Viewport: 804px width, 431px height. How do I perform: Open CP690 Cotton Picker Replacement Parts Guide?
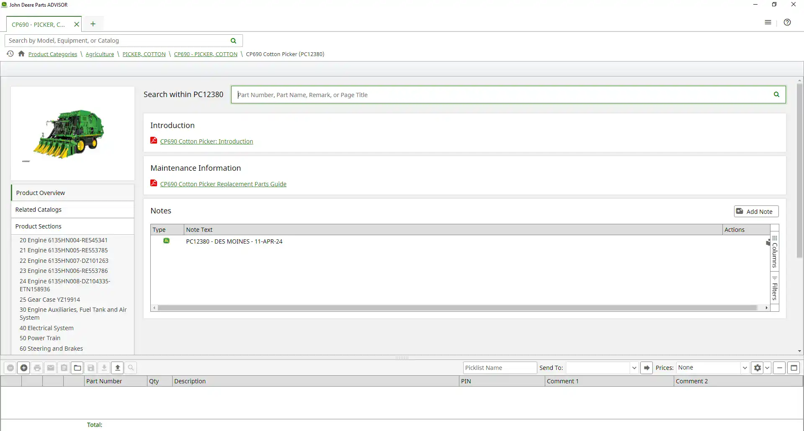223,184
